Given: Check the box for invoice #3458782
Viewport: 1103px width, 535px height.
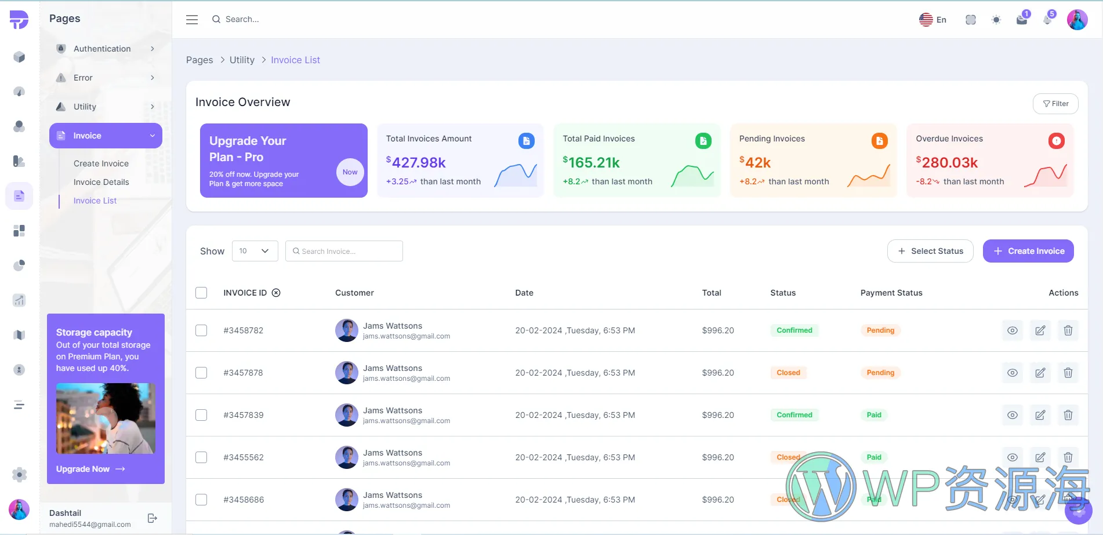Looking at the screenshot, I should pyautogui.click(x=201, y=330).
